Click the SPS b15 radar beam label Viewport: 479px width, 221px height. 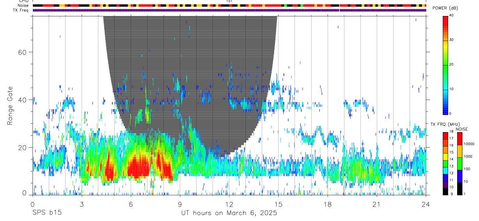(47, 213)
